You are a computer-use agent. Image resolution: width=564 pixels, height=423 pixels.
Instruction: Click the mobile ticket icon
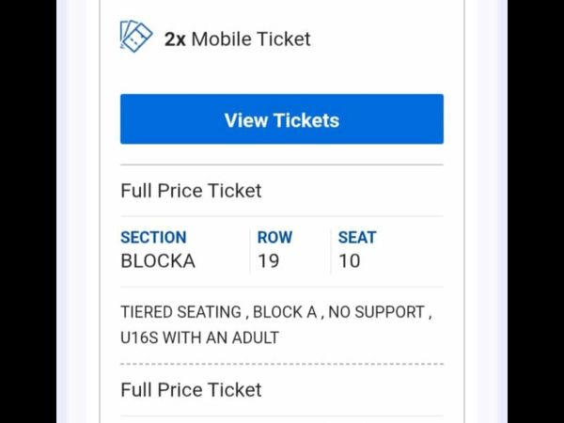[x=136, y=38]
